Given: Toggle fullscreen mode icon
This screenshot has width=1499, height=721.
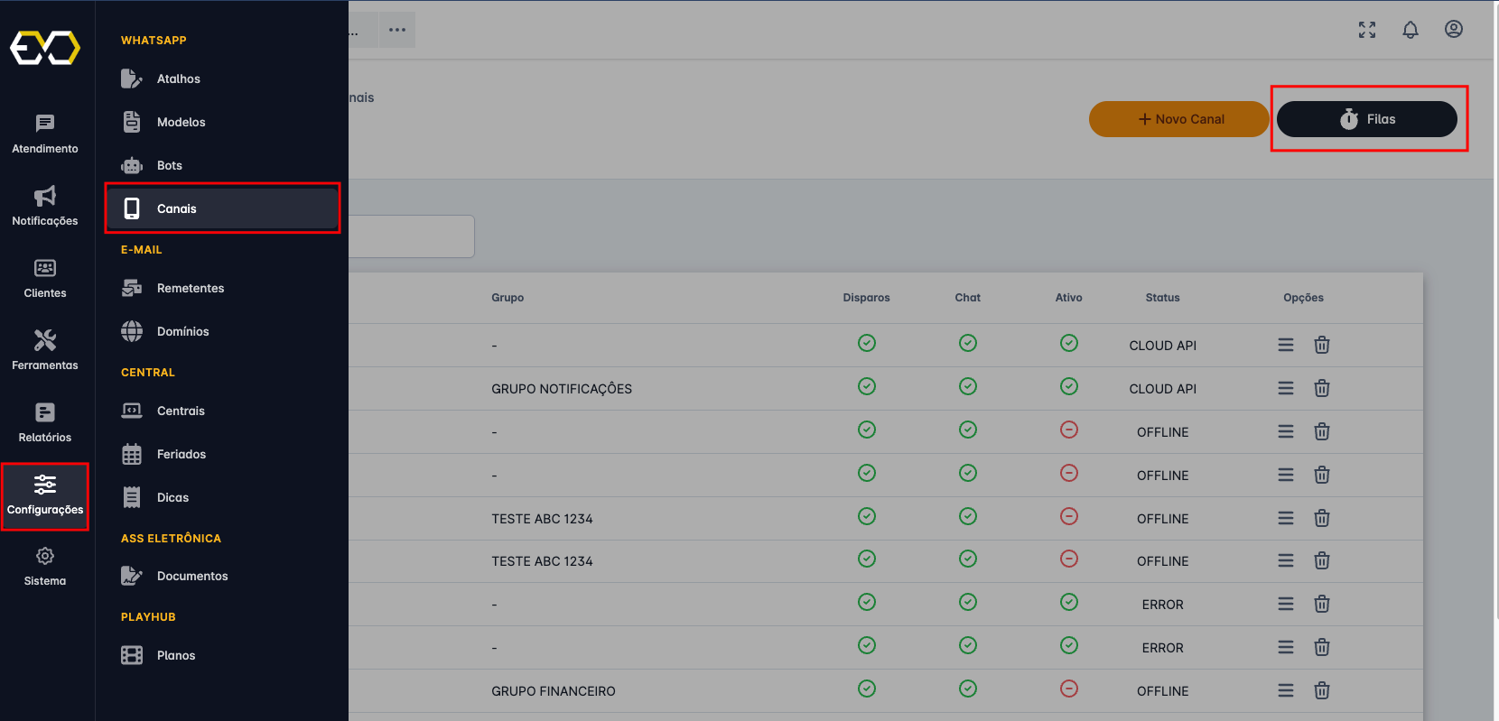Looking at the screenshot, I should tap(1366, 30).
